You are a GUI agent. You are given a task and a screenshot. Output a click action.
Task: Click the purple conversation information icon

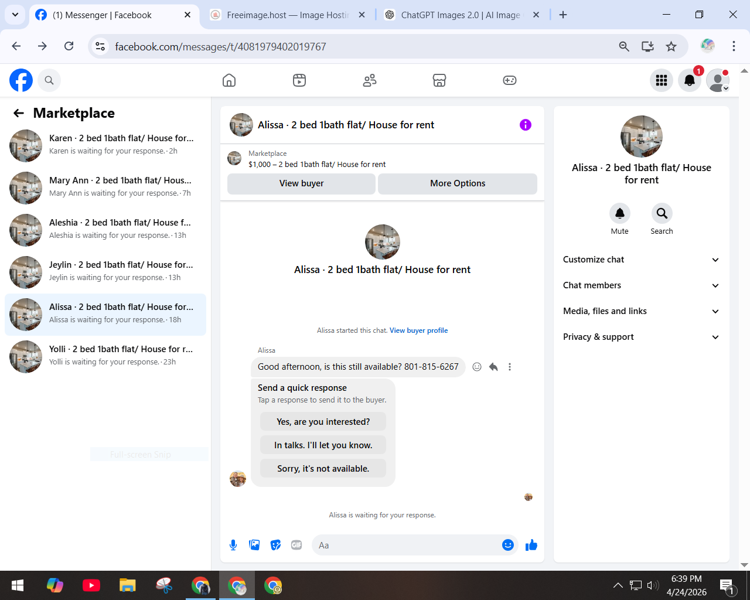tap(526, 125)
